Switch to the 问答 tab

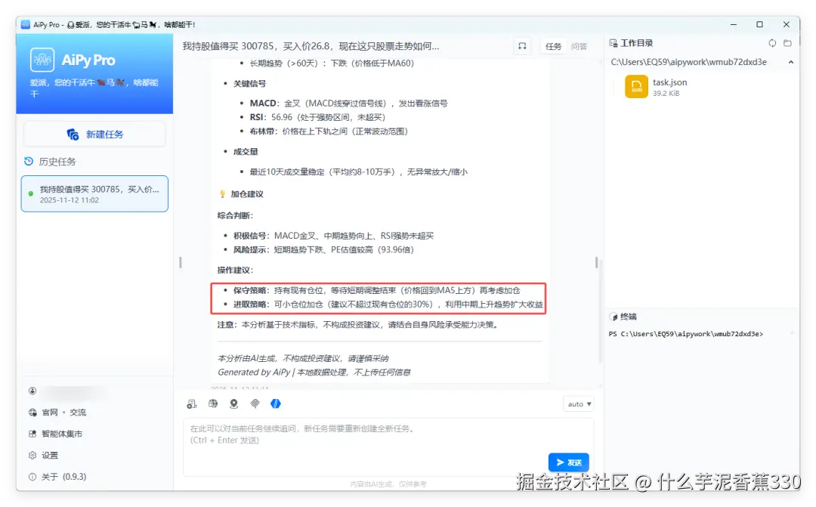[578, 45]
